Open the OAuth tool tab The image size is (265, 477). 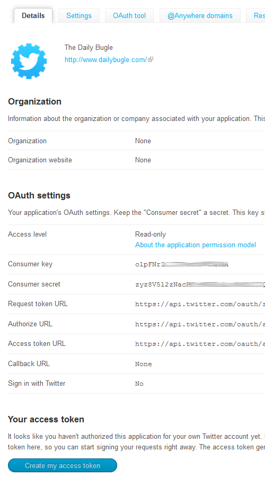pos(129,15)
